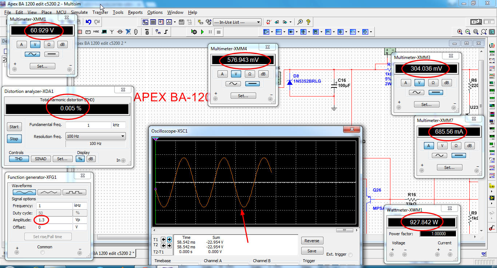The width and height of the screenshot is (497, 268).
Task: Move T1 cursor right arrow
Action: pos(169,240)
